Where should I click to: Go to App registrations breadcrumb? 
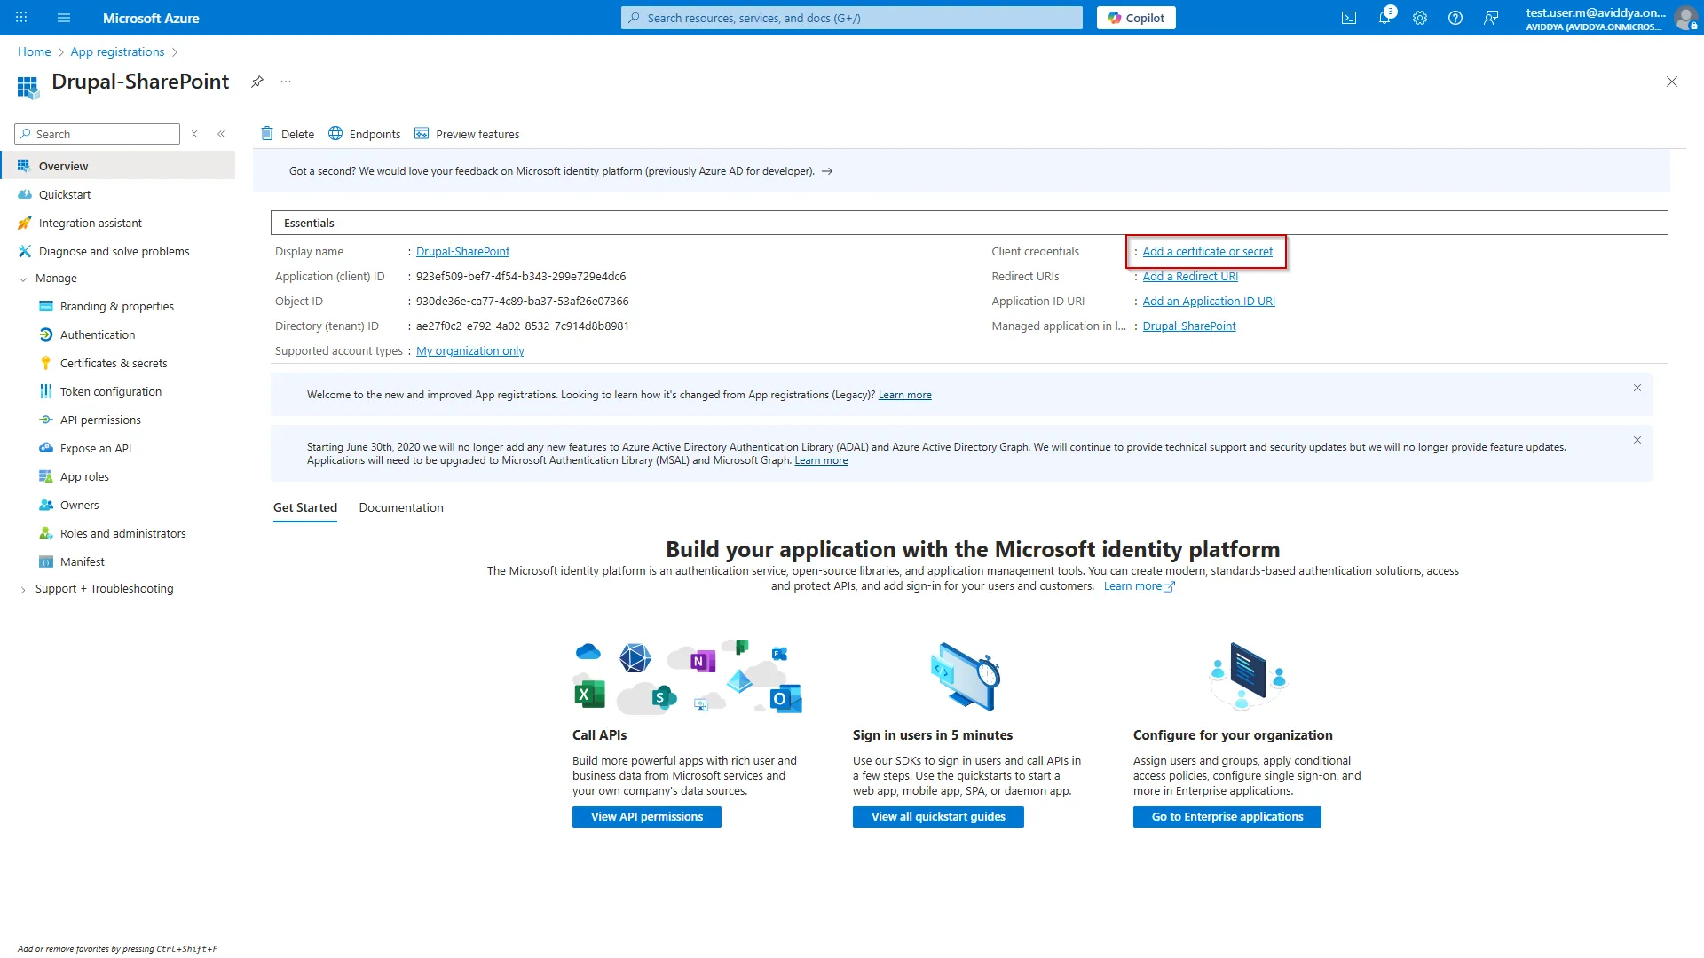coord(117,51)
